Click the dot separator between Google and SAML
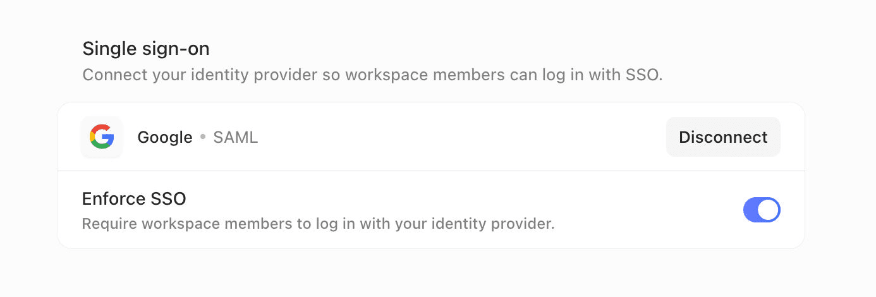 coord(203,137)
